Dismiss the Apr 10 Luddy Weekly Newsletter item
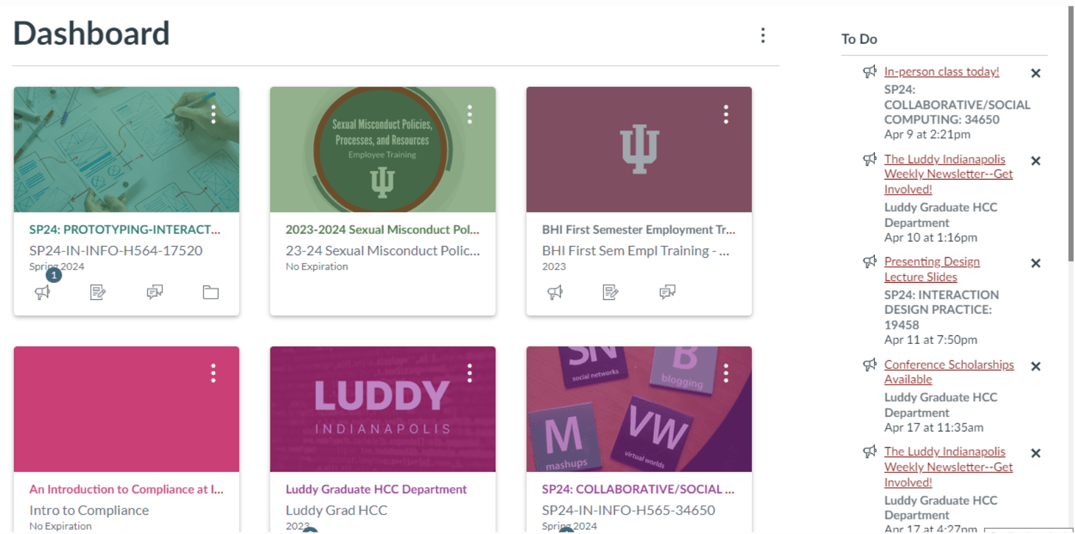The height and width of the screenshot is (534, 1075). (1036, 160)
